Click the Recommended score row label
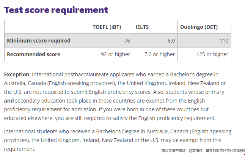Screen dimensions: 245x155 coord(34,54)
